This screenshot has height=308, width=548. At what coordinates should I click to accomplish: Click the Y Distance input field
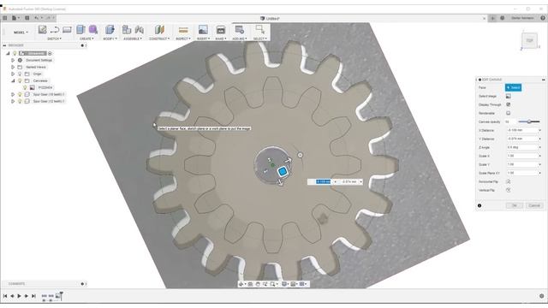pyautogui.click(x=522, y=139)
